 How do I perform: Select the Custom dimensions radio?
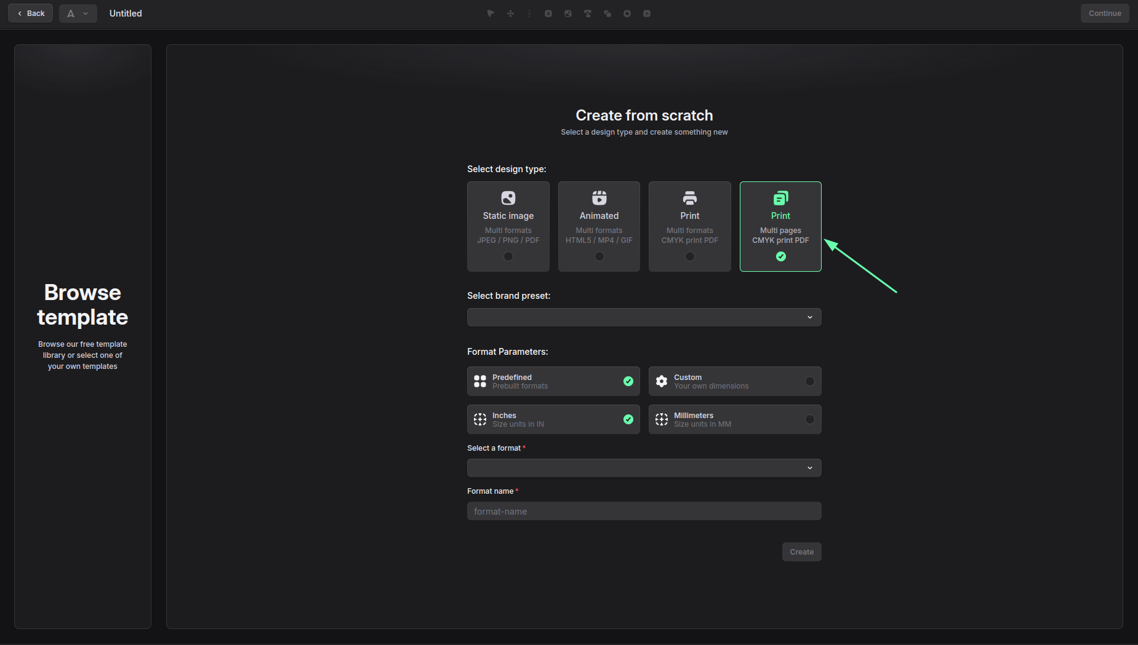click(x=810, y=381)
